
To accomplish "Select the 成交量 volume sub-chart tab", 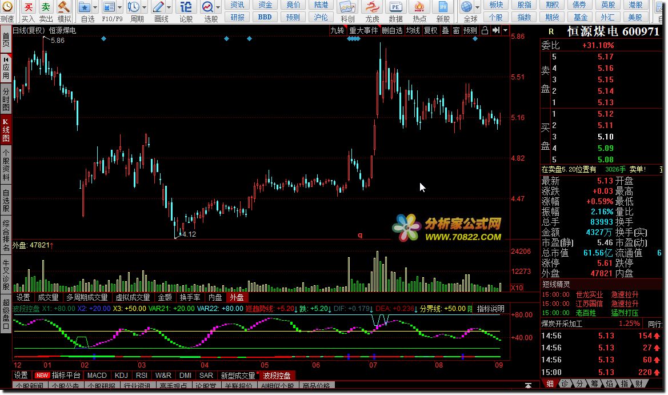I will 48,297.
